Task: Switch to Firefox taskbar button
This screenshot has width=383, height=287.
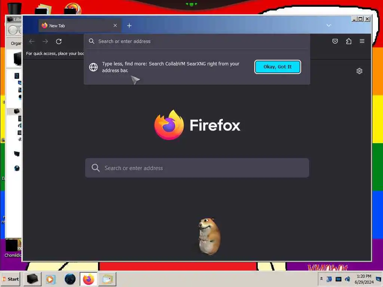Action: tap(88, 279)
